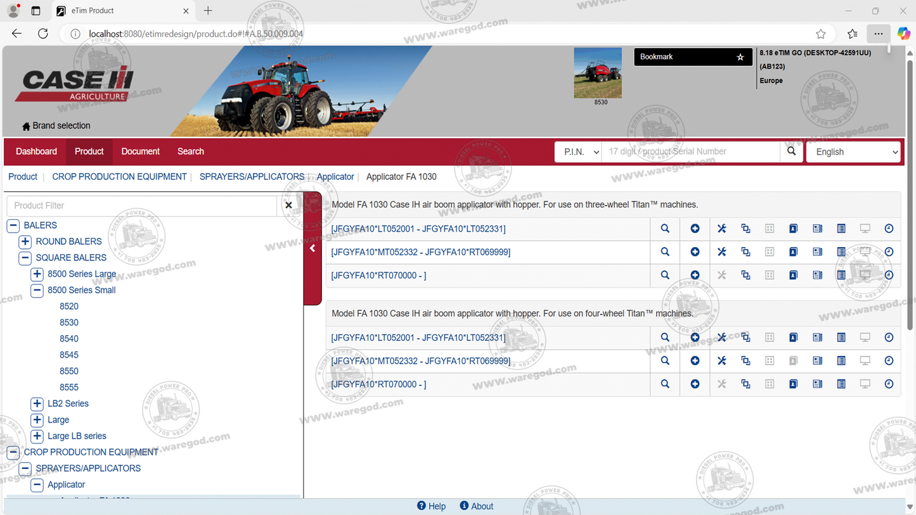The width and height of the screenshot is (916, 515).
Task: Expand the 8500 Series Large node
Action: 37,274
